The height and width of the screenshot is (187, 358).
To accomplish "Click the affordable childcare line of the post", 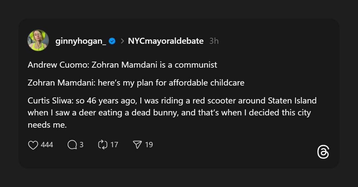I will pyautogui.click(x=136, y=83).
